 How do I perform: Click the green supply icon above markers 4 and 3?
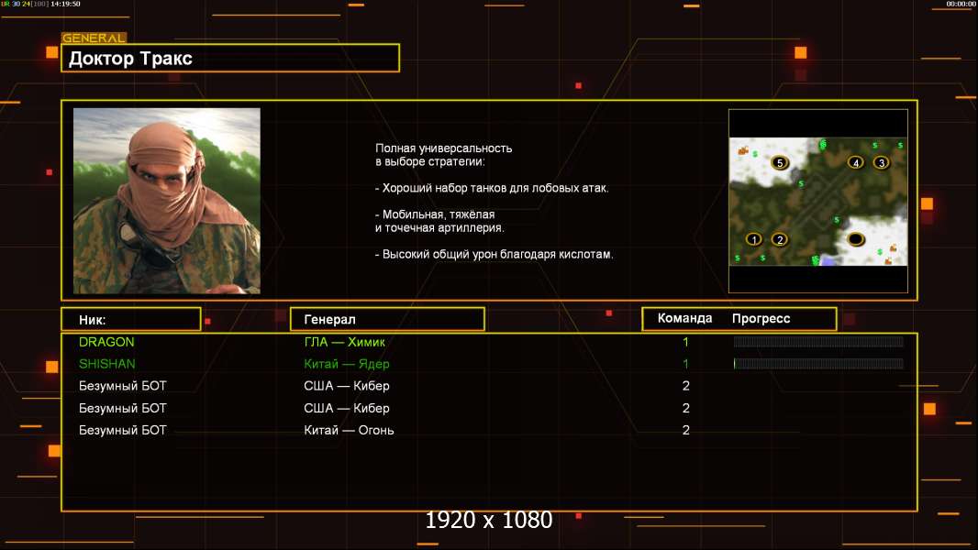click(875, 145)
